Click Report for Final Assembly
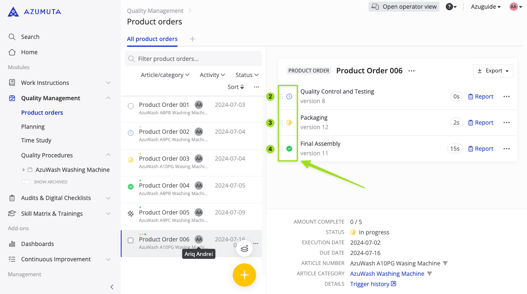527x294 pixels. click(x=481, y=148)
